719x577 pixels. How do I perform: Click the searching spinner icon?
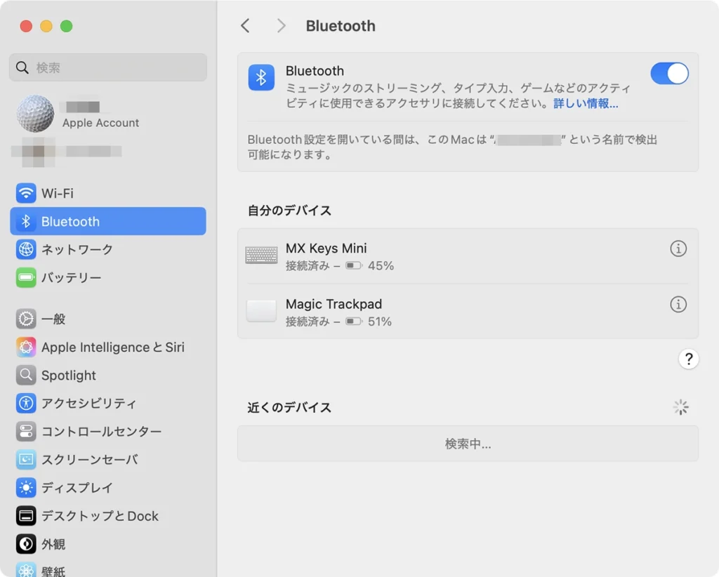coord(680,407)
